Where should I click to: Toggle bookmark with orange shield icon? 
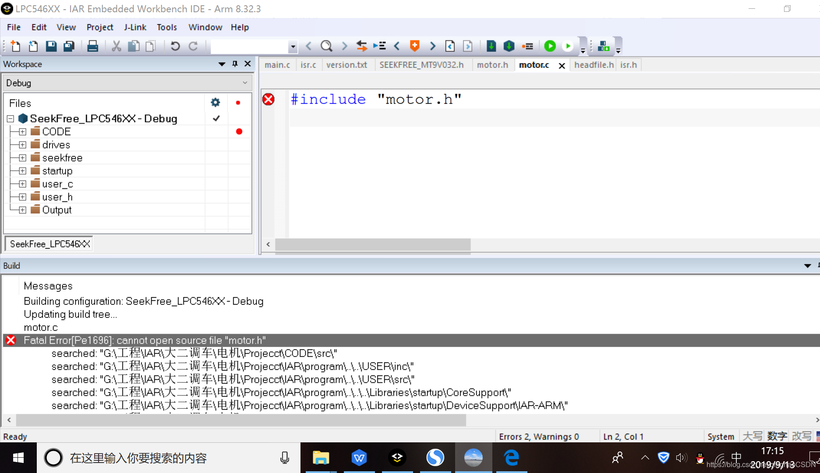[x=414, y=46]
